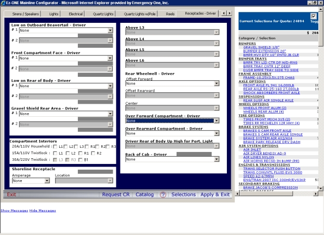Click the Selections button

coord(183,195)
